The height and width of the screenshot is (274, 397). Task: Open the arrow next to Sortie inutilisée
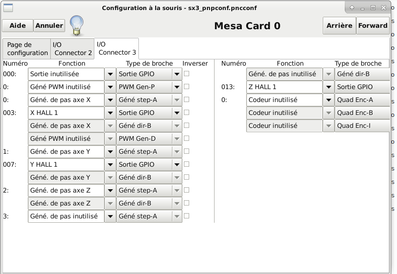click(x=110, y=74)
